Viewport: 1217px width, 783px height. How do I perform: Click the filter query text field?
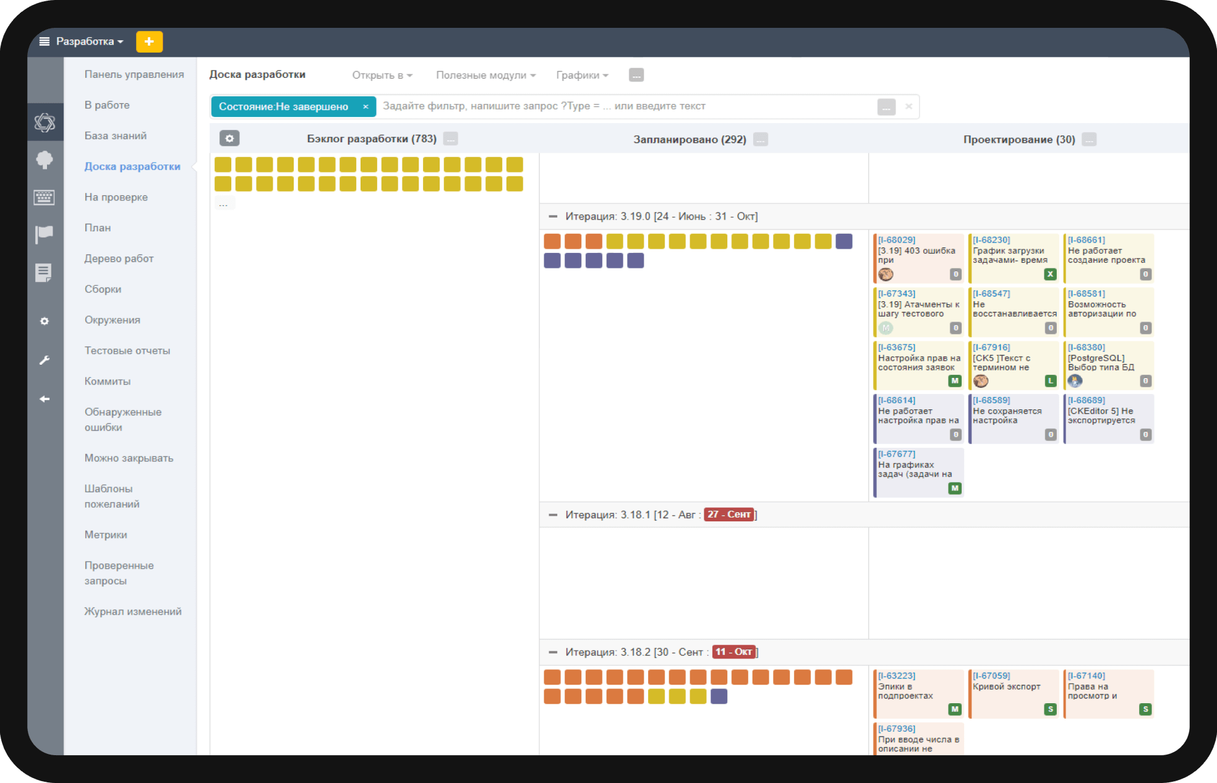pos(625,106)
